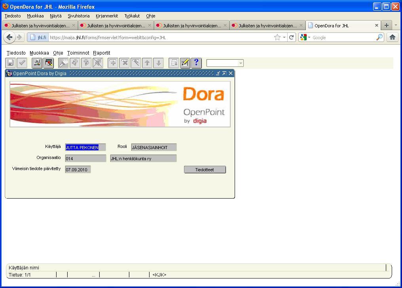The image size is (402, 288).
Task: Switch to the first Julkisten ja hyvinvointialojen tab
Action: click(x=40, y=26)
